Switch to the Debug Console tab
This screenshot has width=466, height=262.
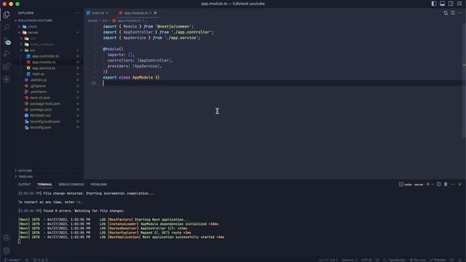(x=71, y=184)
